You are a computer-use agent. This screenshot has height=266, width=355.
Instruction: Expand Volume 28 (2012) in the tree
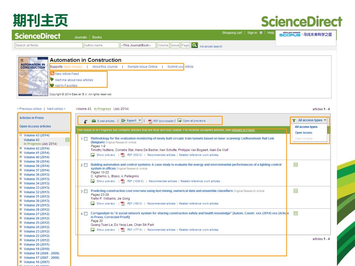(20, 209)
